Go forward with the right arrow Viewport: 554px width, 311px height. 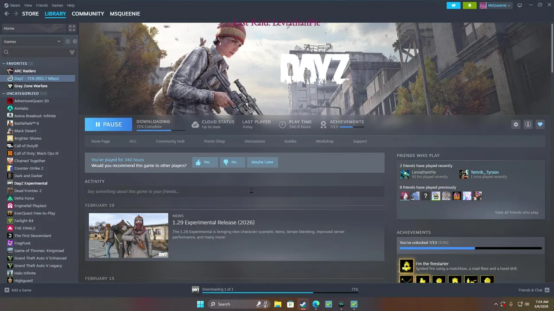16,14
